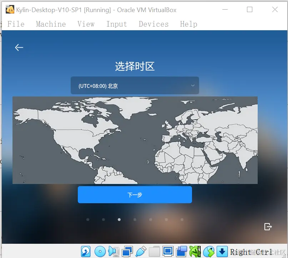Open the hard disk activity indicator
Viewport: 288px width, 258px height.
coord(86,252)
